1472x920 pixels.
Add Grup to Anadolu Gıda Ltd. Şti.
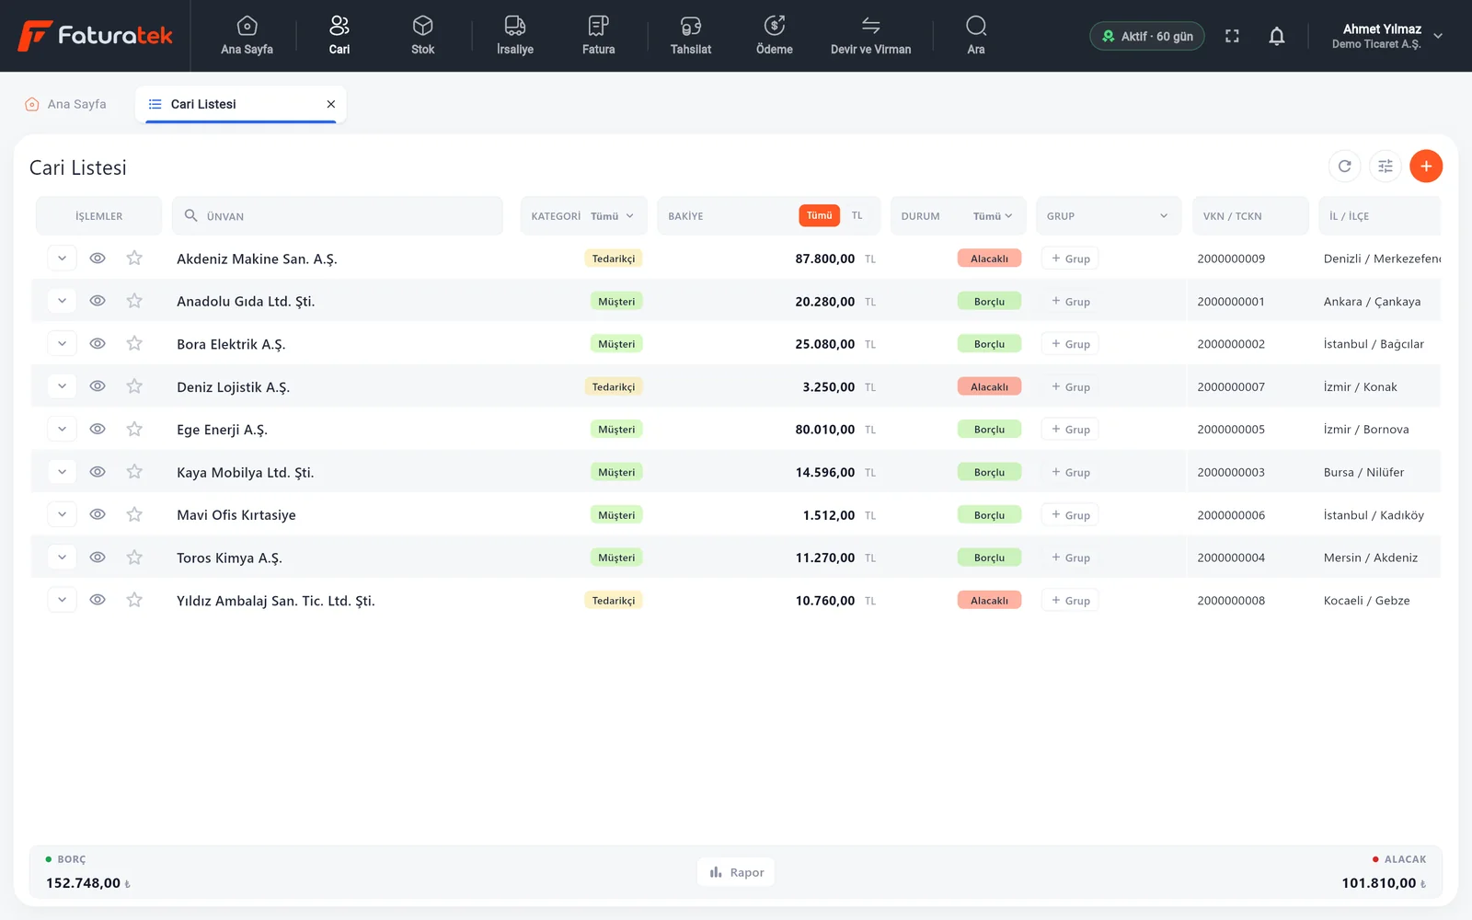1071,302
